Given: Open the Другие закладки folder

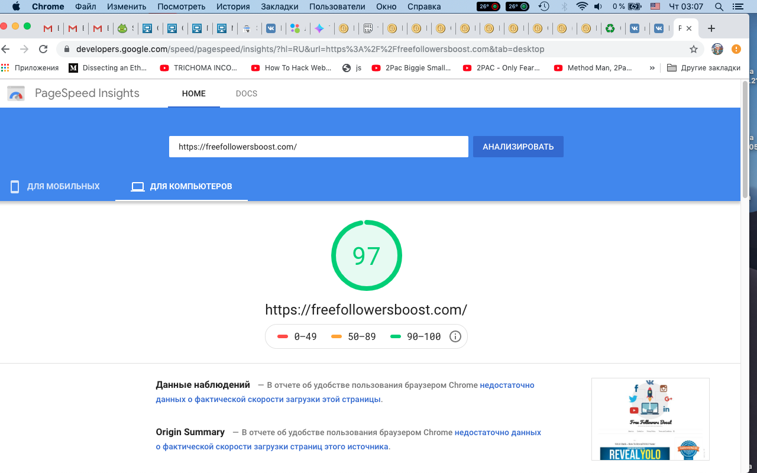Looking at the screenshot, I should (704, 68).
